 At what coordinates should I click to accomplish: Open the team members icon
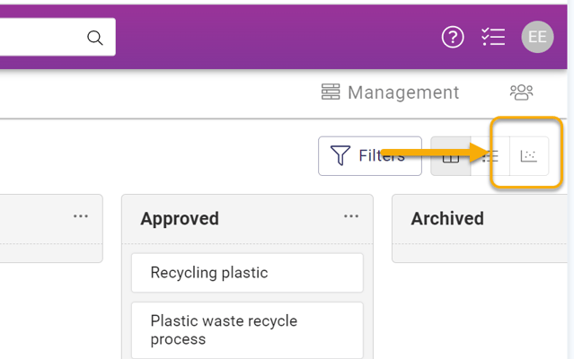point(521,92)
